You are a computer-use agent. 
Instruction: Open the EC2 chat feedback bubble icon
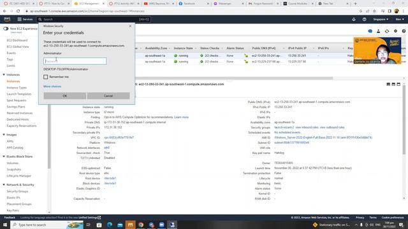(x=370, y=31)
